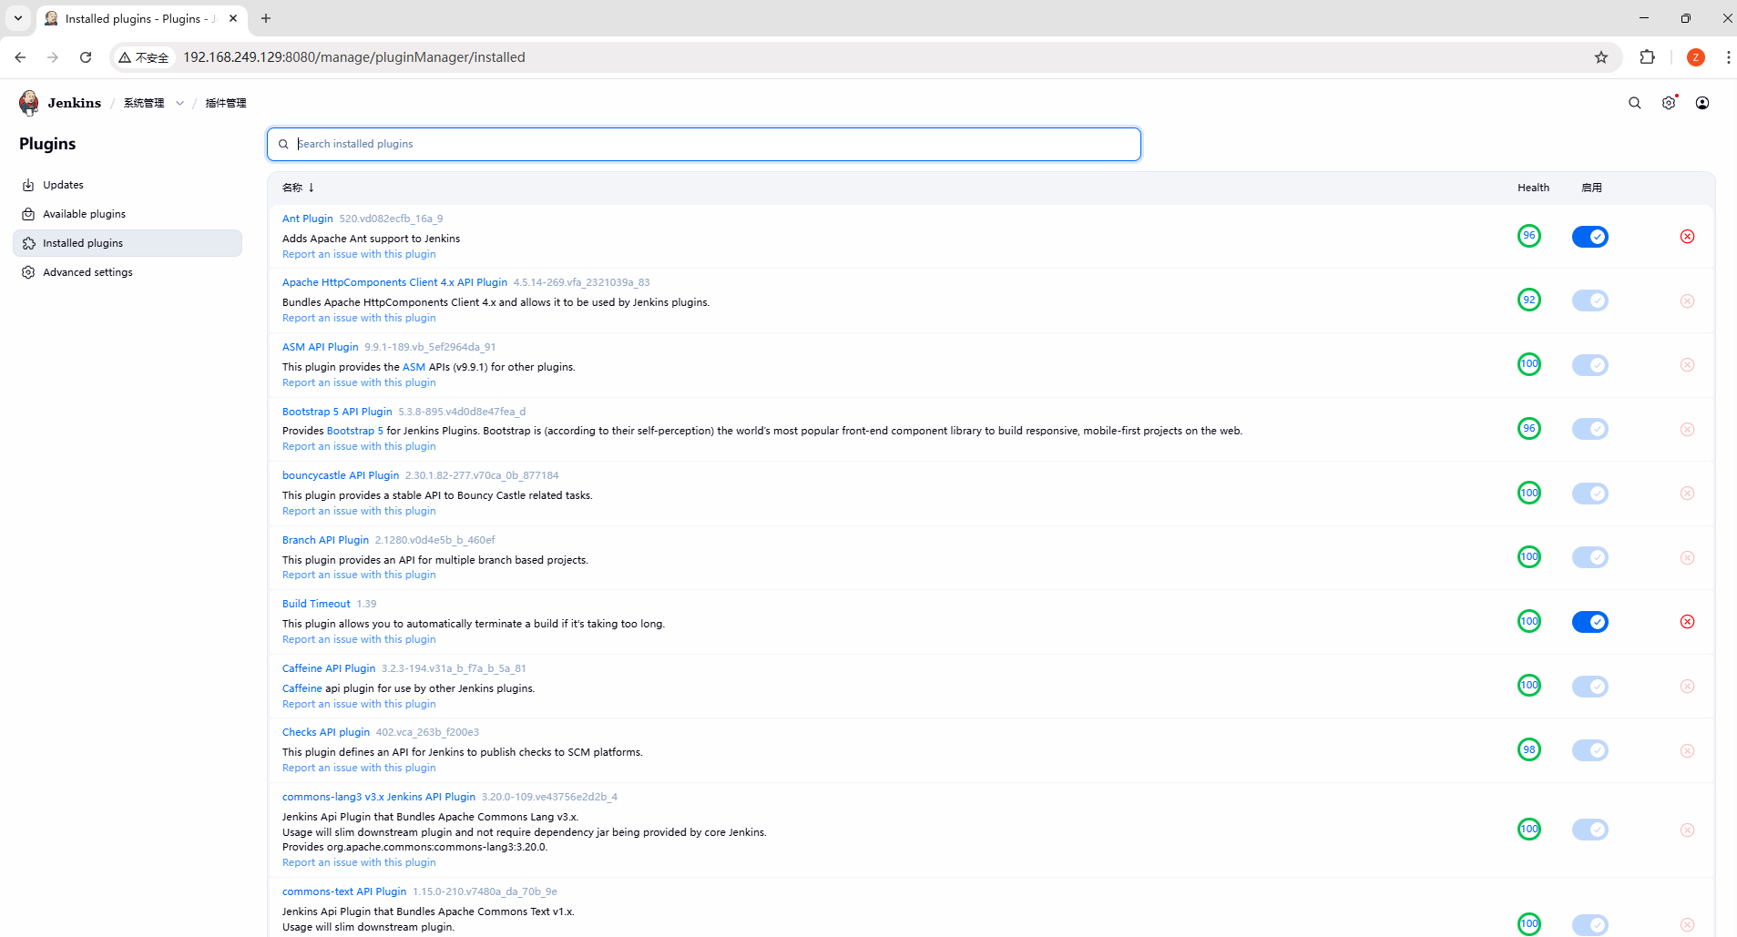Screen dimensions: 1737x937
Task: Open the Ant Plugin link
Action: [308, 219]
